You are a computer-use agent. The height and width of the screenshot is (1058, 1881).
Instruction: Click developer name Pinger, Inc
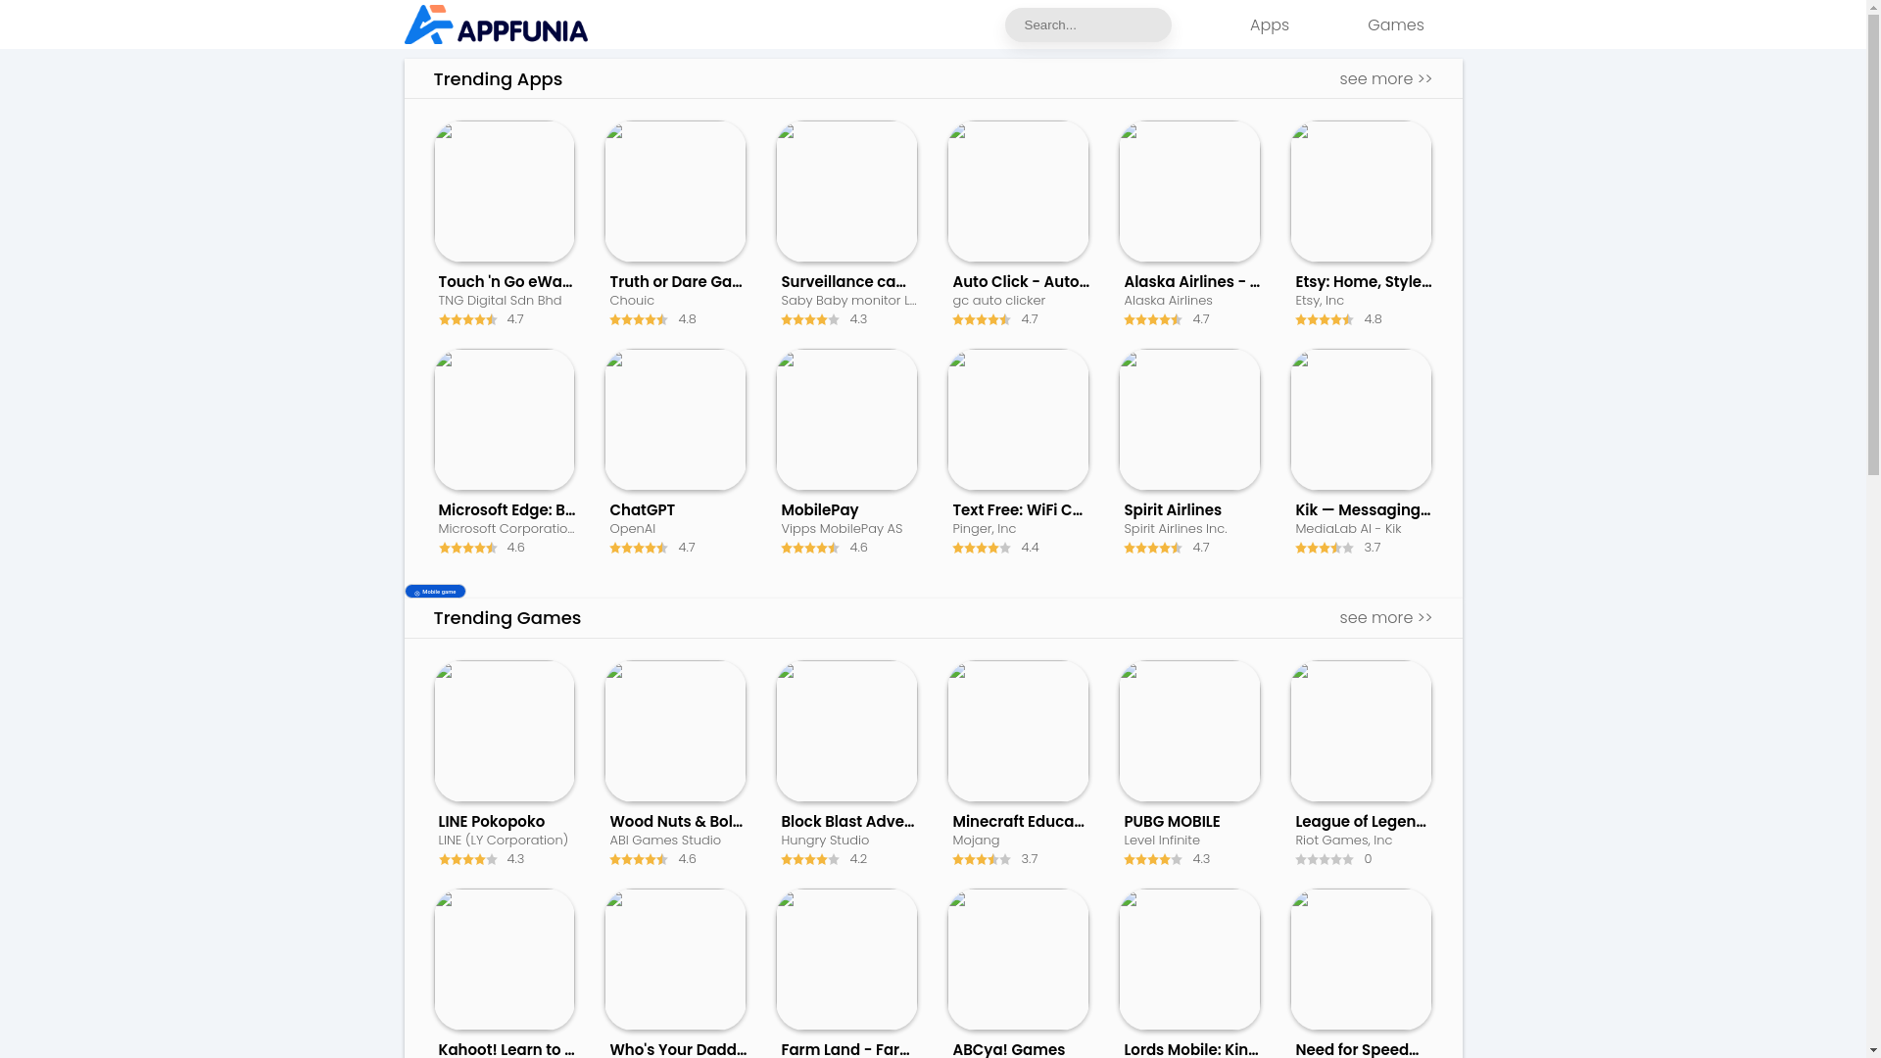click(x=984, y=529)
